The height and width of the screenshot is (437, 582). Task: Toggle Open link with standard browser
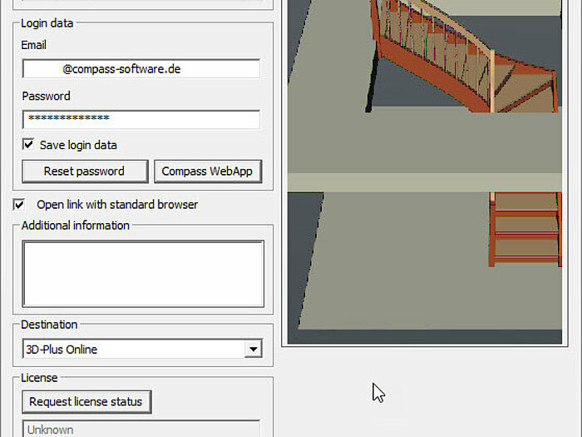[19, 205]
